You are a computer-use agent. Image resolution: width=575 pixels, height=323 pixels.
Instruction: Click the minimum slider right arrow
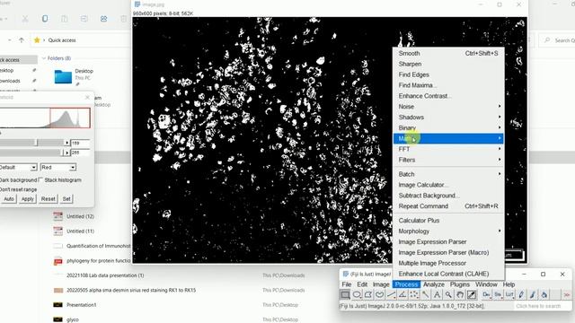coord(66,143)
